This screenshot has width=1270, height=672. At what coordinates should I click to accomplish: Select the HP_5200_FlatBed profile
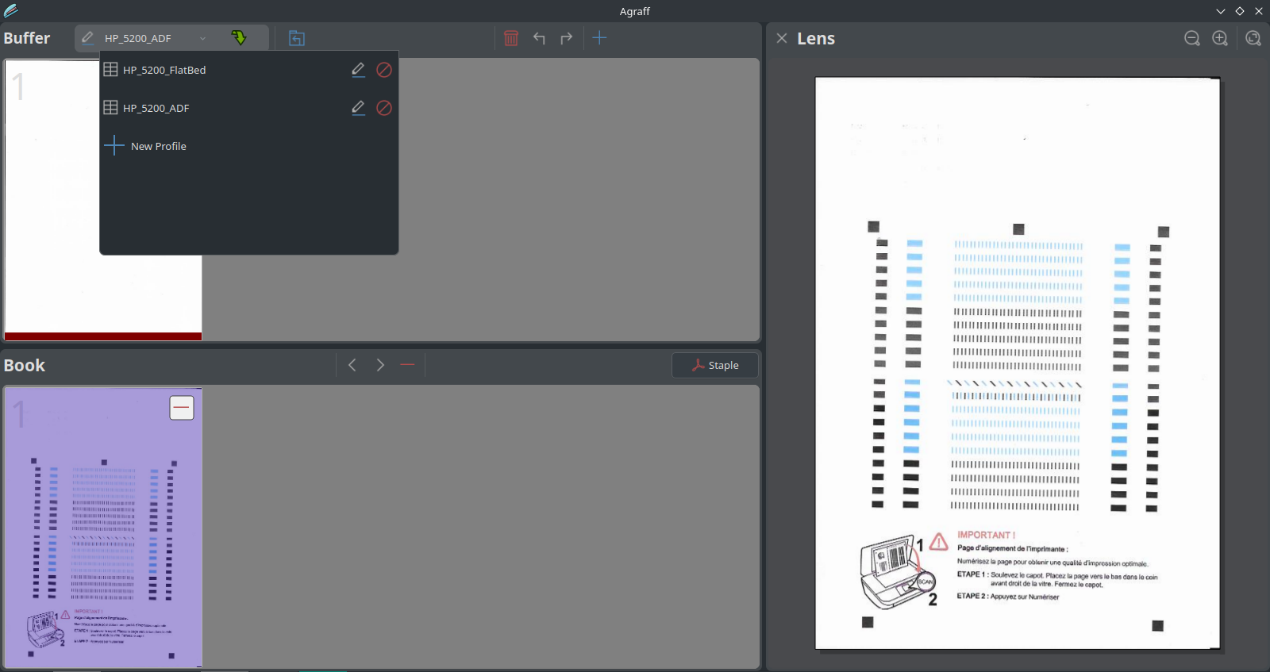[164, 70]
